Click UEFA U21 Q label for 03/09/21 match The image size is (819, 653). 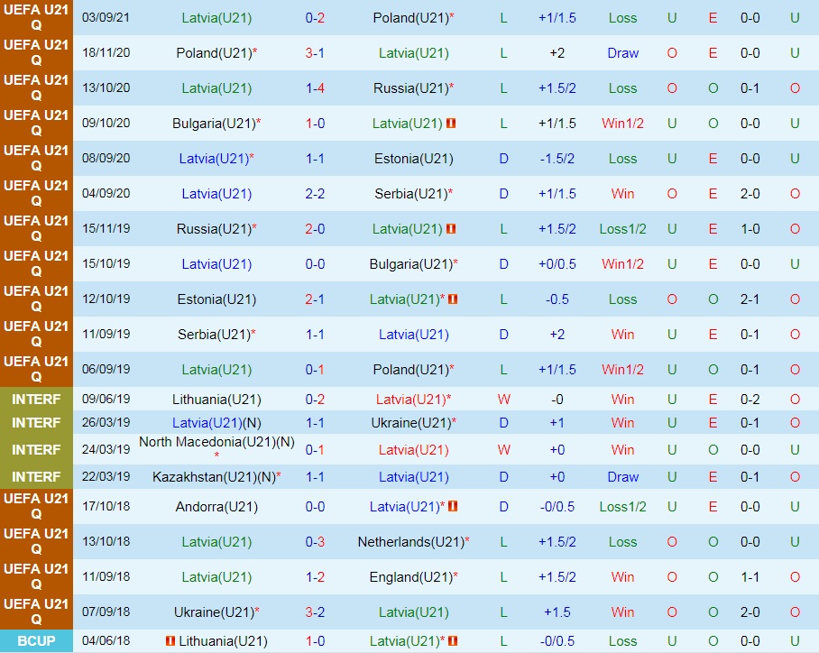click(35, 18)
